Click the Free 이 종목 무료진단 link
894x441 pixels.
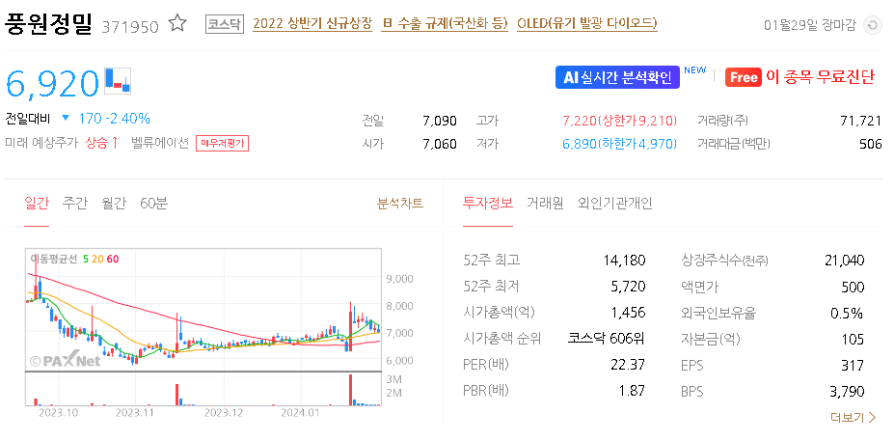coord(799,77)
